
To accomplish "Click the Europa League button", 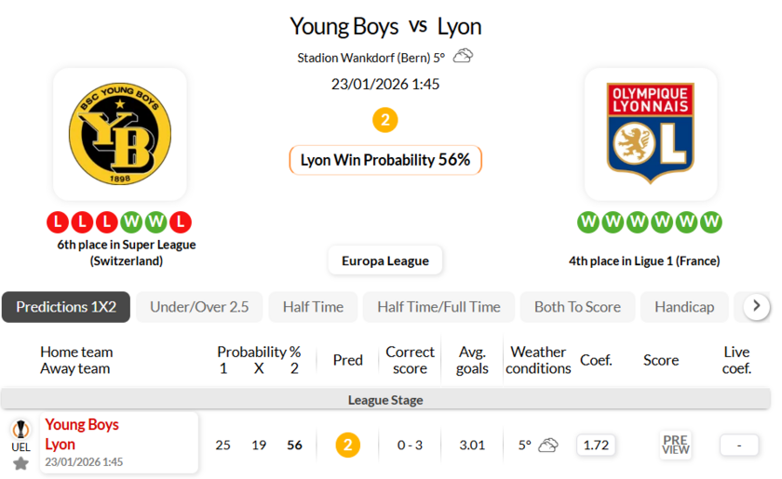I will [x=385, y=260].
